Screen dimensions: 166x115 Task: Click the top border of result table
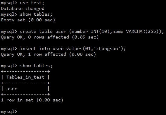click(25, 71)
